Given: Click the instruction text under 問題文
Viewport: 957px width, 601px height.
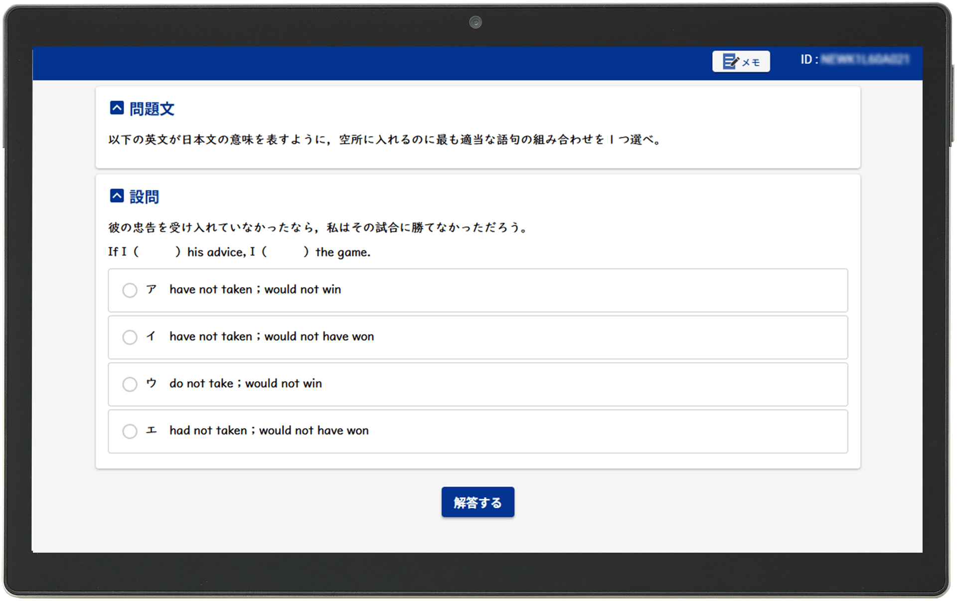Looking at the screenshot, I should [384, 140].
